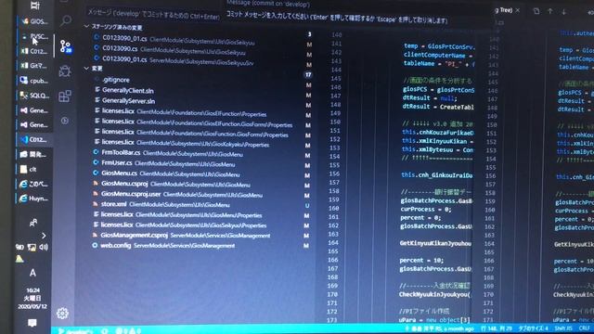Image resolution: width=594 pixels, height=334 pixels.
Task: Click the changes count badge 17
Action: tap(308, 74)
